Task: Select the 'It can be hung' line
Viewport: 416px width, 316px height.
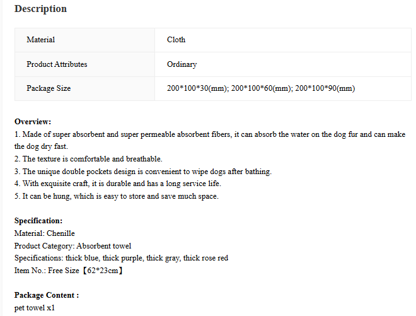Action: [x=117, y=196]
